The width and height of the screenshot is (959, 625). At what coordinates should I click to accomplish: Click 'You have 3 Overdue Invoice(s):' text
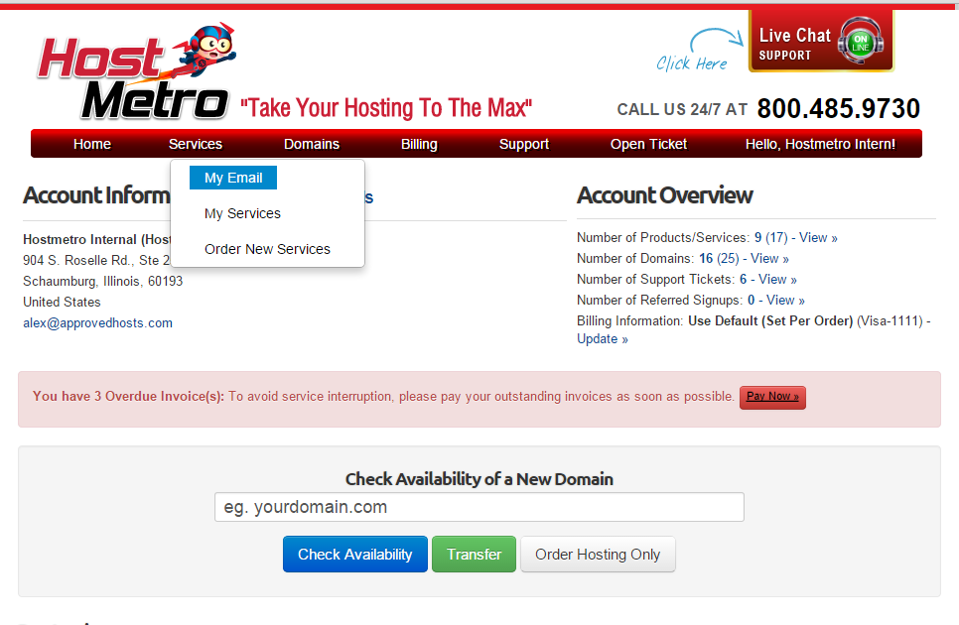pos(128,396)
